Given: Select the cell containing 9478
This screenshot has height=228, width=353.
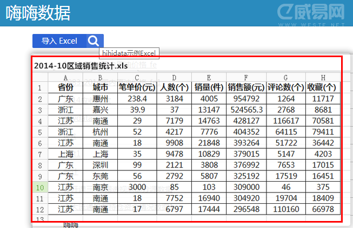Looking at the screenshot, I should pos(174,154).
